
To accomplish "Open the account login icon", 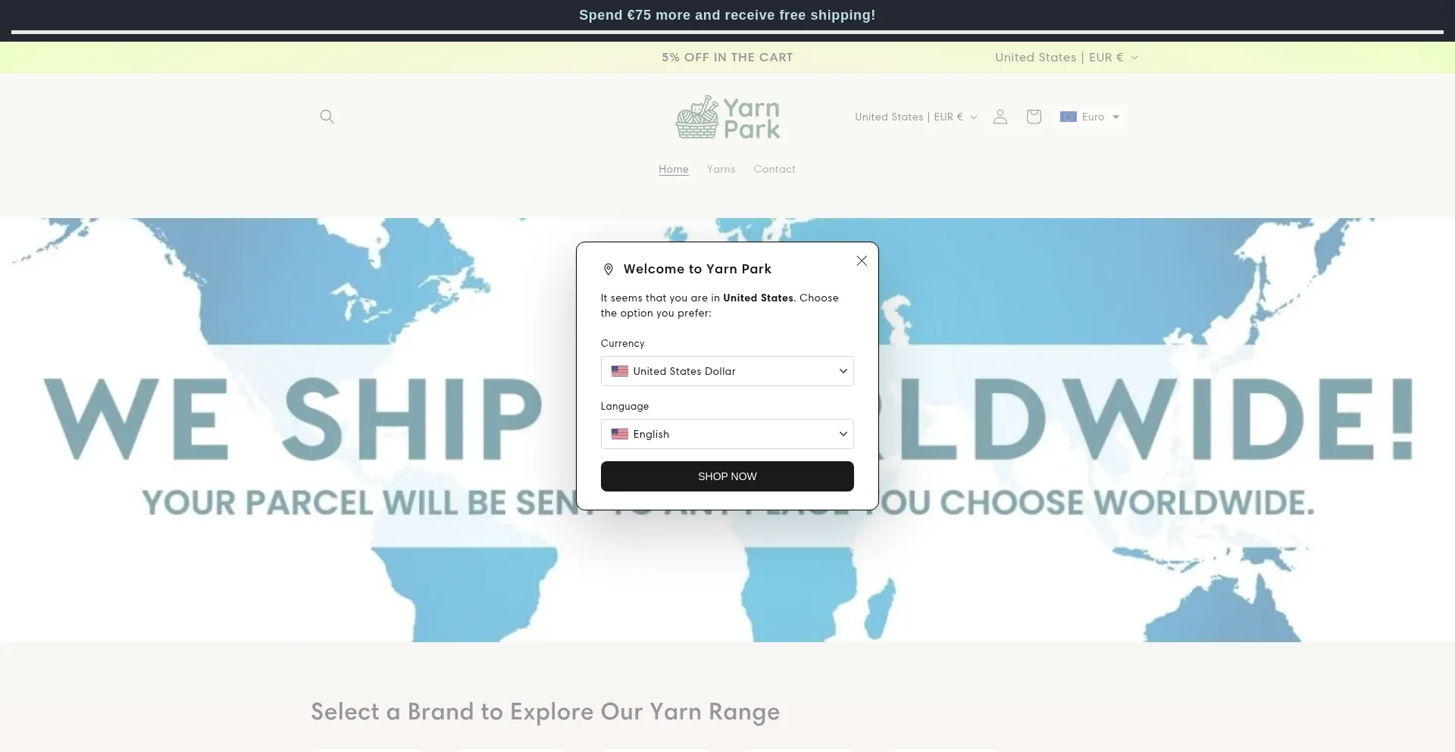I will pos(1000,117).
